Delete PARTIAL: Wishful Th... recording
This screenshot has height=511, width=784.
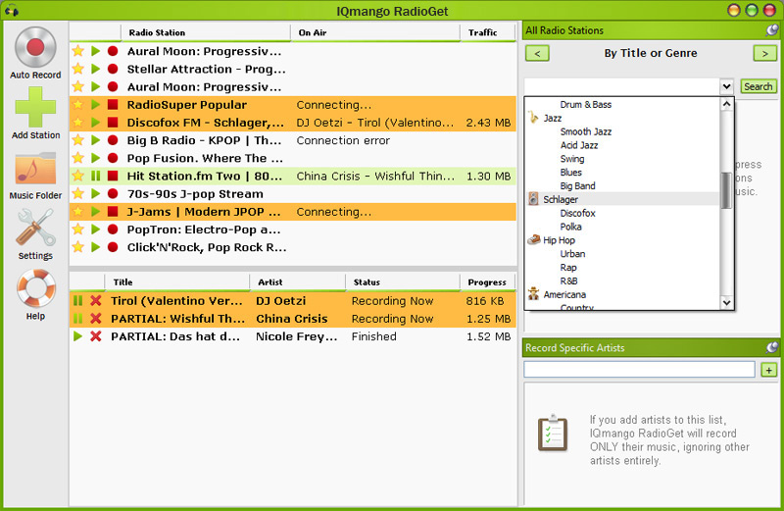click(95, 319)
